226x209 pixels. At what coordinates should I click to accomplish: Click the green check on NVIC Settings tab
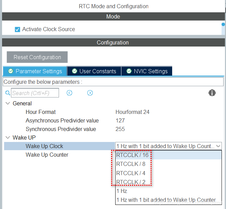coord(129,71)
